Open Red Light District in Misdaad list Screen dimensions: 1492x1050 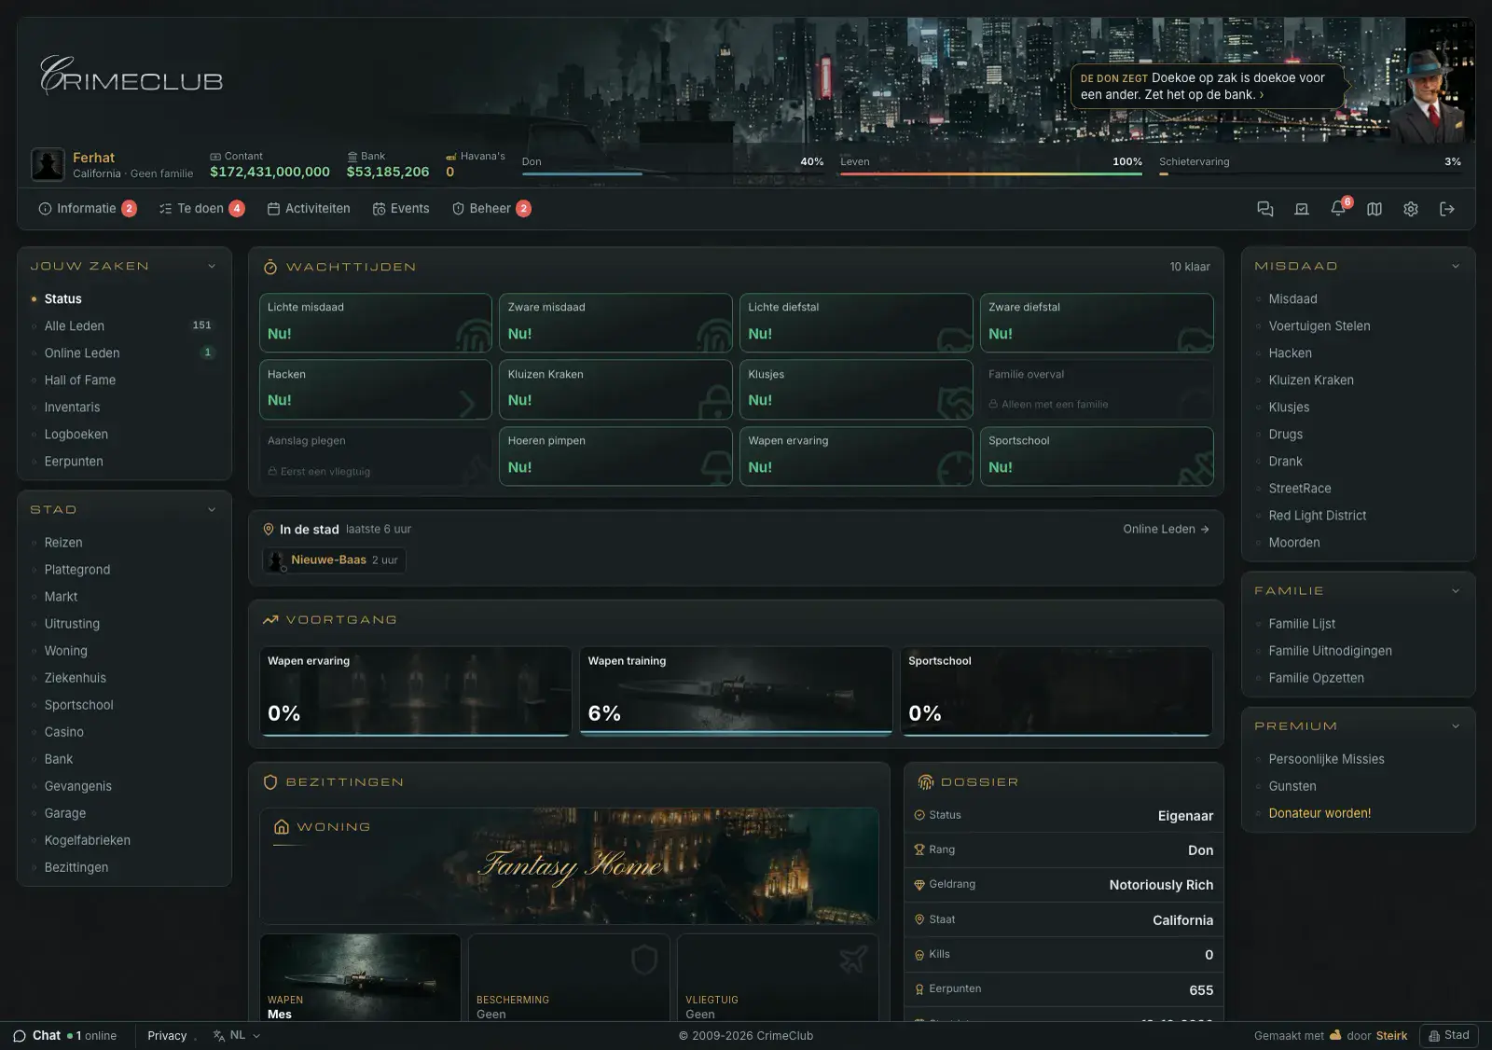pos(1317,515)
